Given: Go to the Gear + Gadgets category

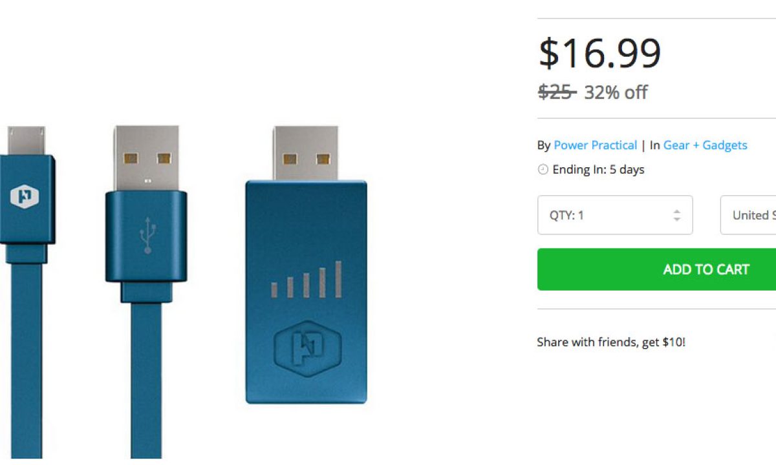Looking at the screenshot, I should tap(705, 145).
